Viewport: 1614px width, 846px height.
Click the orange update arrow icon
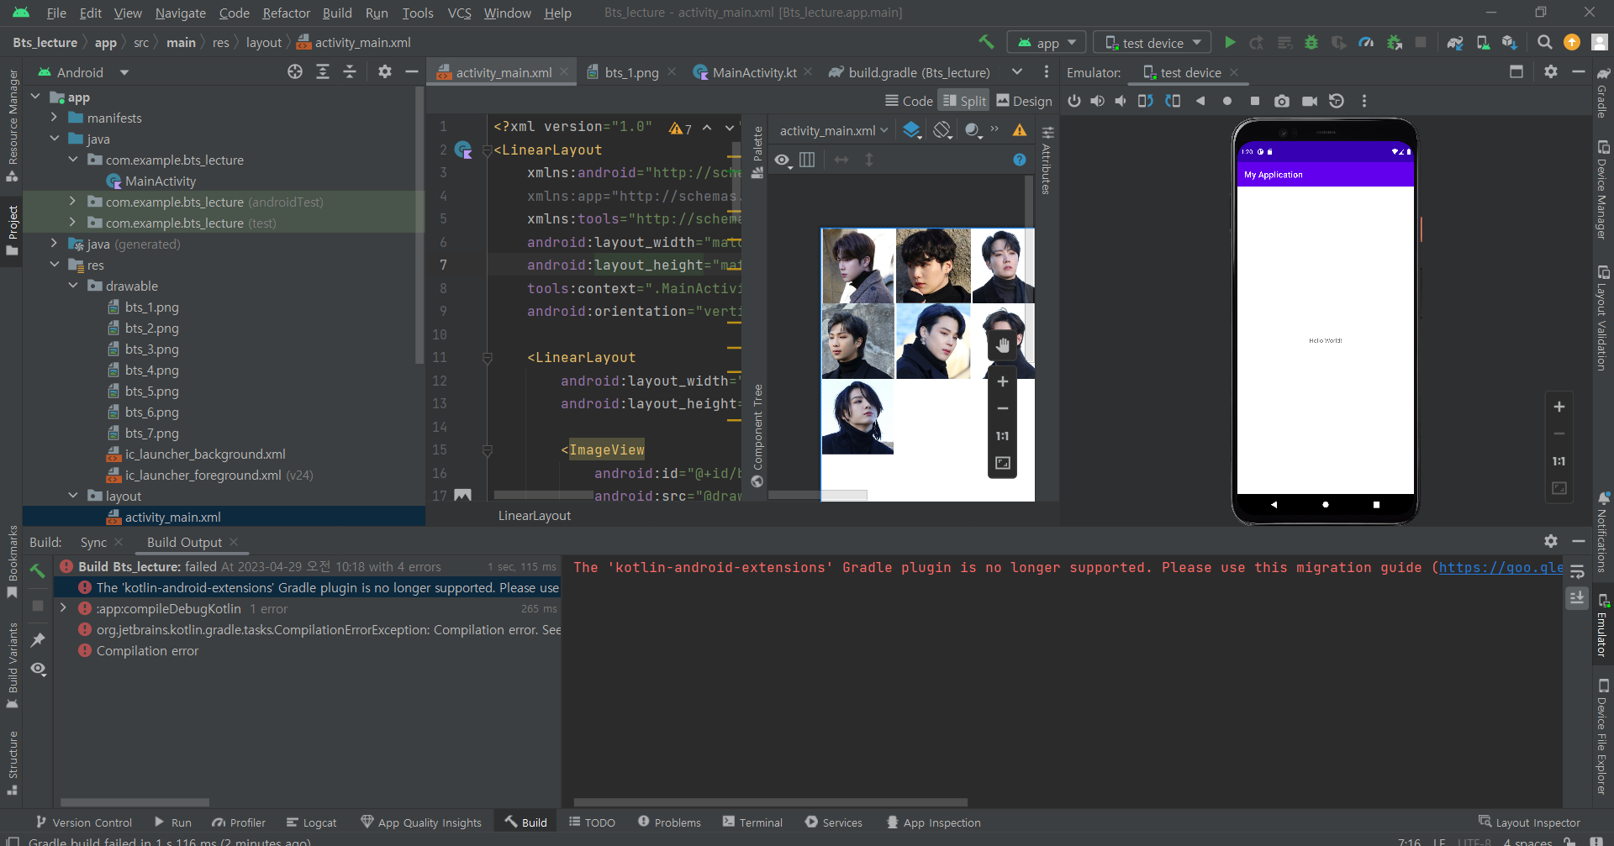pyautogui.click(x=1572, y=42)
